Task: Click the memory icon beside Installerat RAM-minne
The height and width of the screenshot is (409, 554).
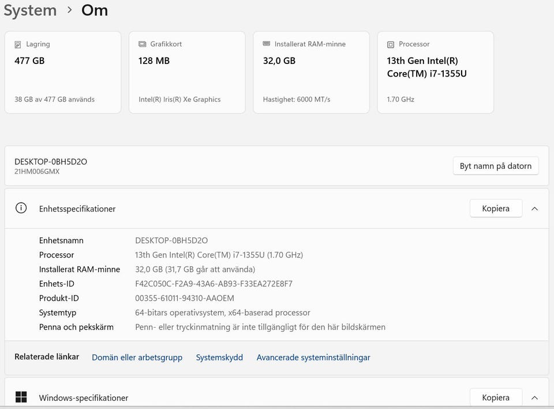Action: pos(267,44)
